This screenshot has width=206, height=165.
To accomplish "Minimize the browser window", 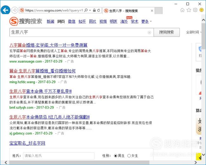I will (176, 4).
